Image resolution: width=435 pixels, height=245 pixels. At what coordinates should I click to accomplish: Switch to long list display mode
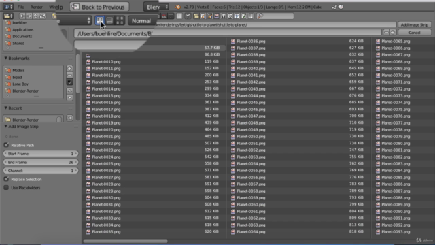coord(109,20)
